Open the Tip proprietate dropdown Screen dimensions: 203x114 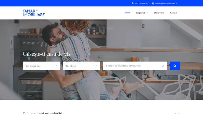pyautogui.click(x=41, y=66)
